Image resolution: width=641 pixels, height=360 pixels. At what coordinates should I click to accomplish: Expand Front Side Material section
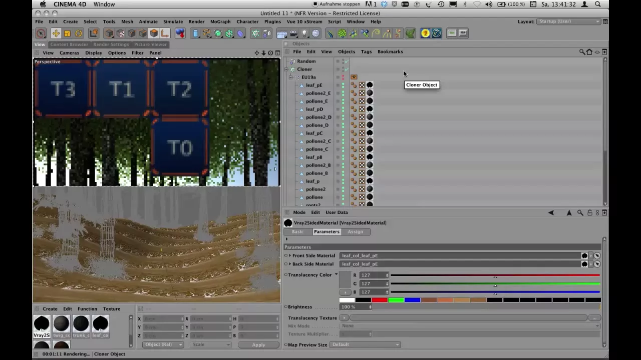(290, 255)
